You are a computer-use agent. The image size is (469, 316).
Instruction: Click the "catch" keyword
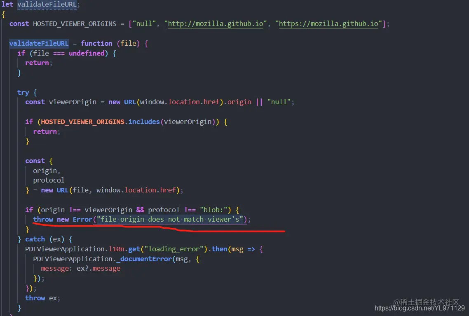tap(35, 239)
